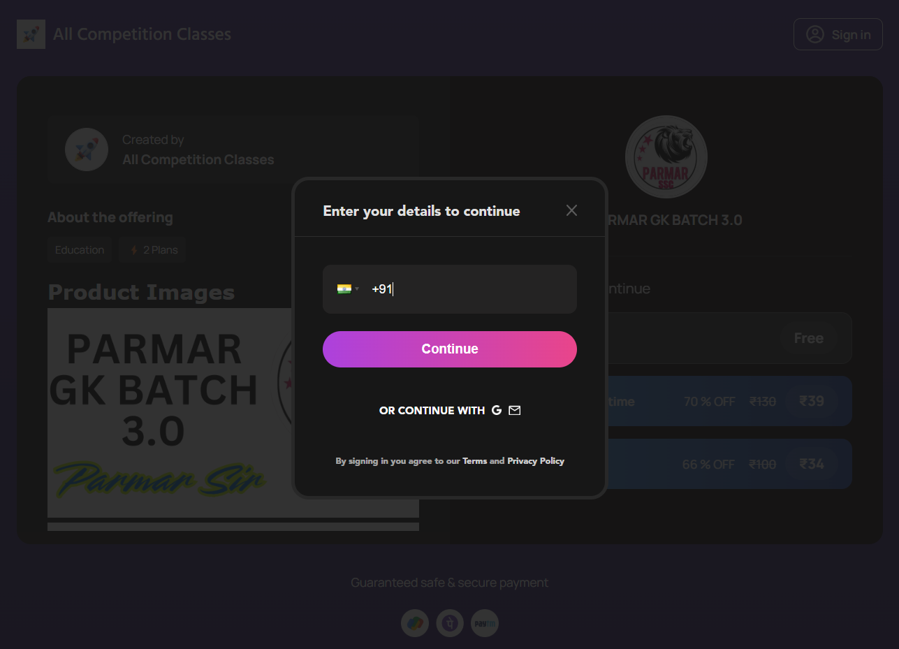Screen dimensions: 899x649
Task: Open the All Competition Classes rocket logo
Action: tap(31, 34)
